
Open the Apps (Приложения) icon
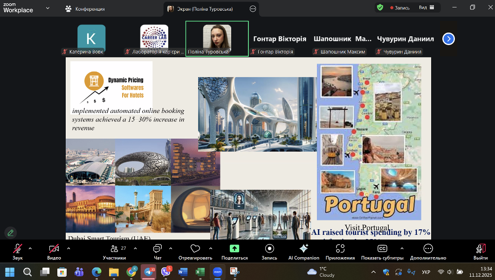pyautogui.click(x=340, y=249)
